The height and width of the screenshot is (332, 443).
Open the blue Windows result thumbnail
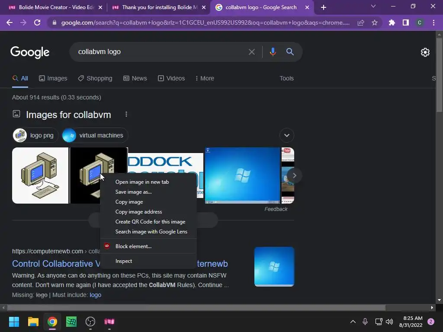[274, 267]
